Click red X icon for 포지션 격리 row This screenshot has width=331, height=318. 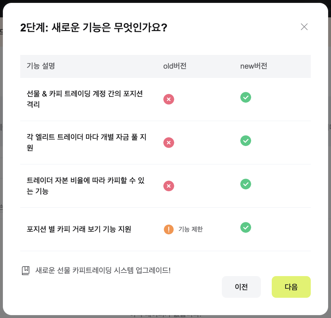click(x=169, y=99)
